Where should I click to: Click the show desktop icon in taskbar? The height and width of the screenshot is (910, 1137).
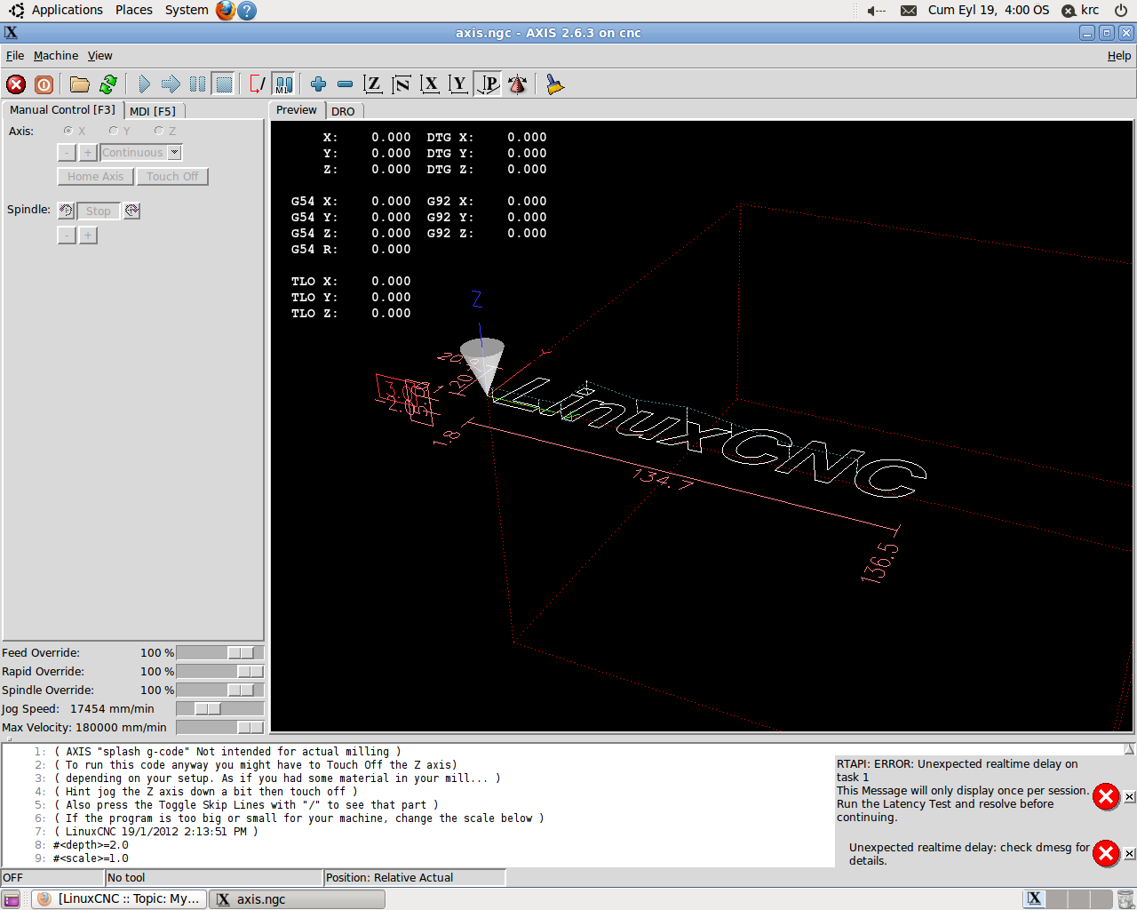click(x=11, y=899)
